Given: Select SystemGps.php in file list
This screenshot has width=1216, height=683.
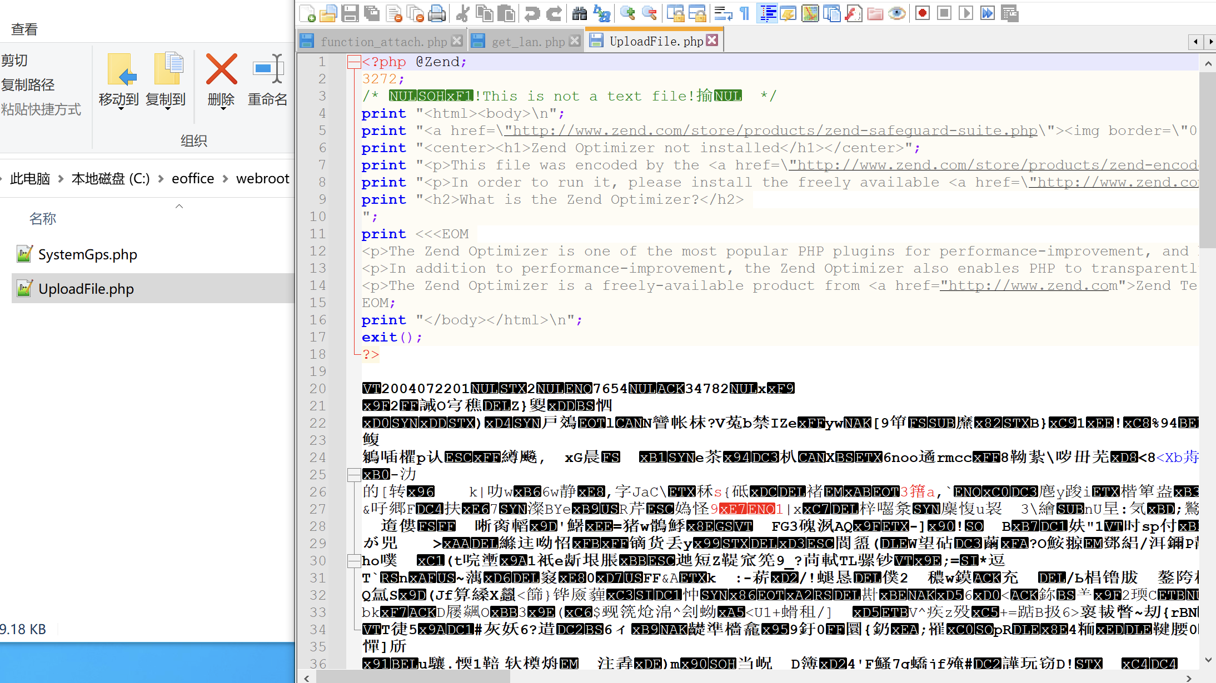Looking at the screenshot, I should coord(87,254).
